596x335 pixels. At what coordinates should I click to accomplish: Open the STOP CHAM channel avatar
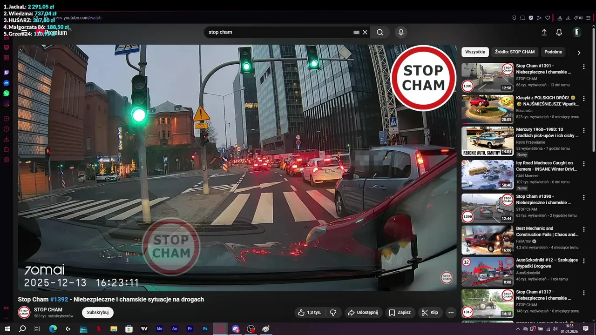pyautogui.click(x=24, y=313)
